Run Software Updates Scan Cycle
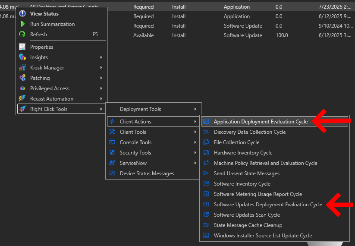 pyautogui.click(x=274, y=215)
